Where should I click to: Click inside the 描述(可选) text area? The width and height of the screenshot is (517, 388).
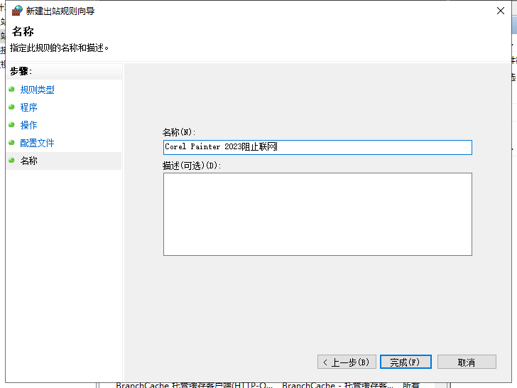tap(317, 214)
